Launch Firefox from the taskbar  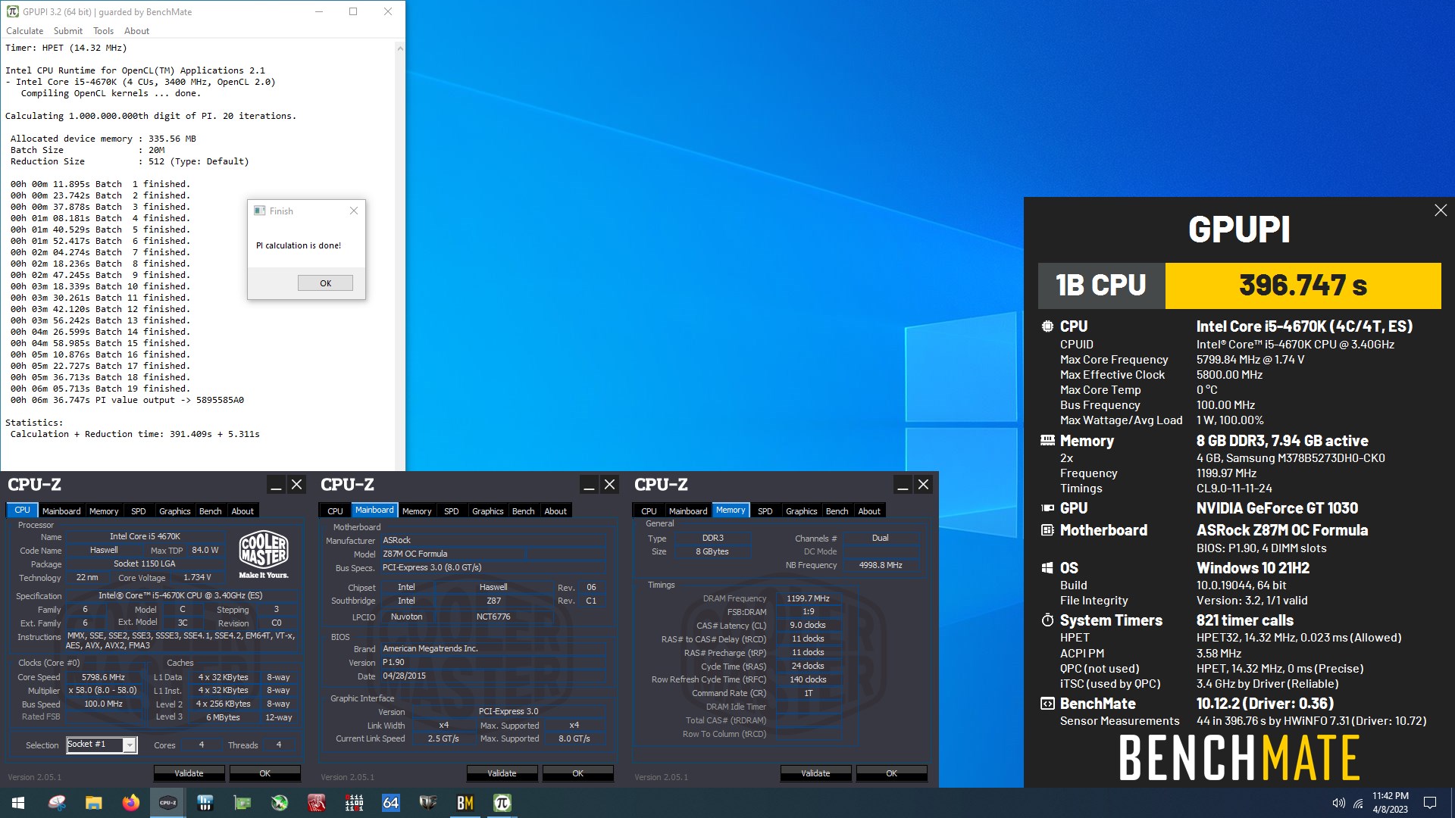130,803
